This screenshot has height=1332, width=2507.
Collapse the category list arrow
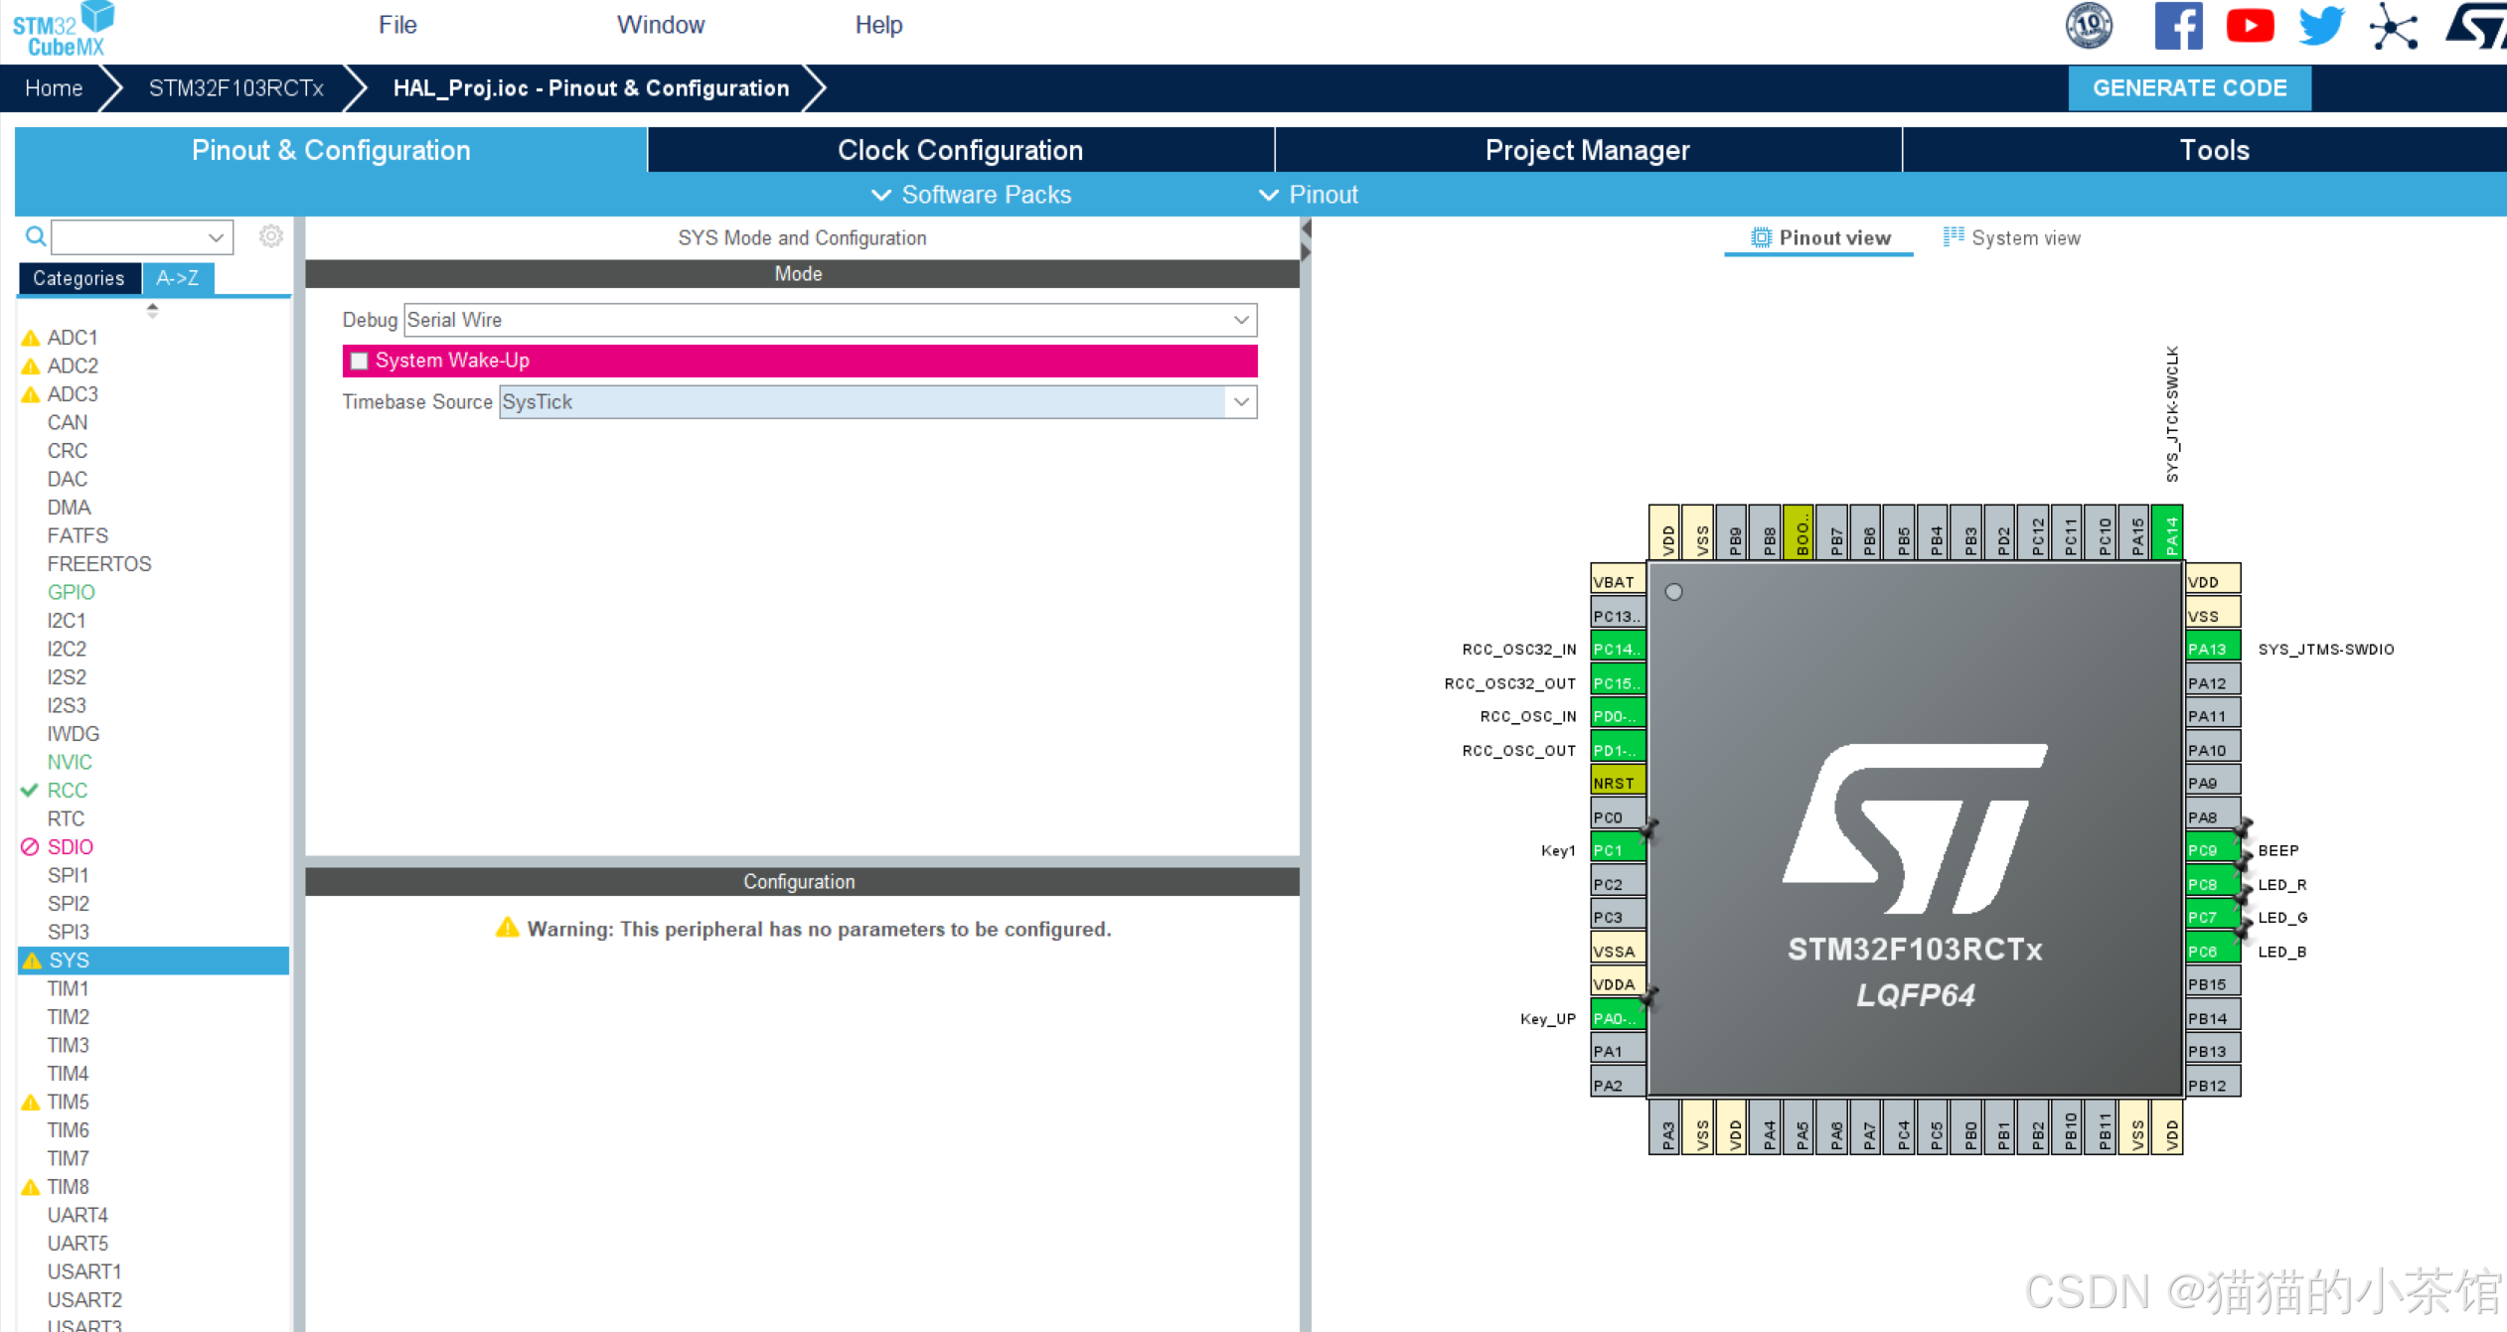pyautogui.click(x=152, y=310)
